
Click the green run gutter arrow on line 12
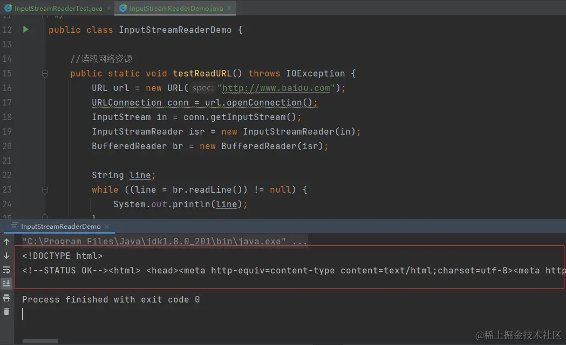[25, 30]
